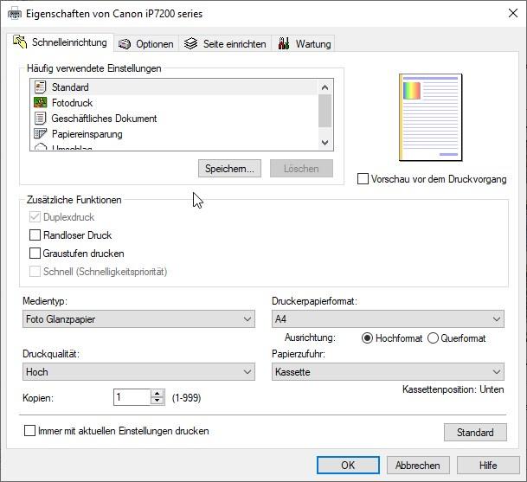Click the printer icon in title bar
The width and height of the screenshot is (527, 482).
(15, 14)
